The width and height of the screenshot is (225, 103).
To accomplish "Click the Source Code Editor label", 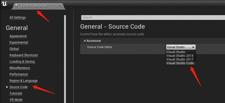I will 100,47.
